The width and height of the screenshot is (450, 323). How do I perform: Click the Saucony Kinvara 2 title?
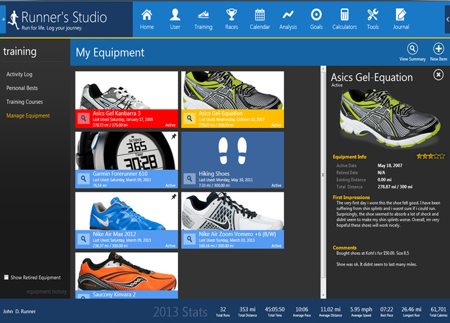(114, 295)
